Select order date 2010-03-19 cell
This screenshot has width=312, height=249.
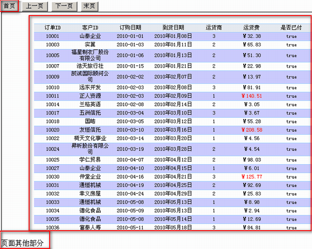tap(130, 149)
